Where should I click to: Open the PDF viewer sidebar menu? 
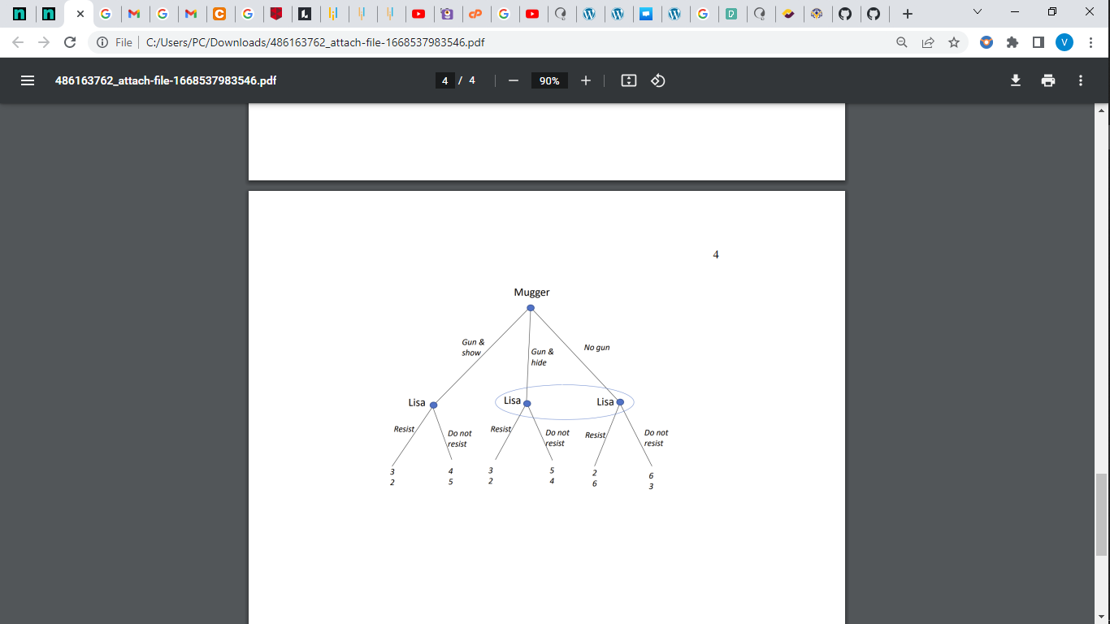pyautogui.click(x=28, y=80)
